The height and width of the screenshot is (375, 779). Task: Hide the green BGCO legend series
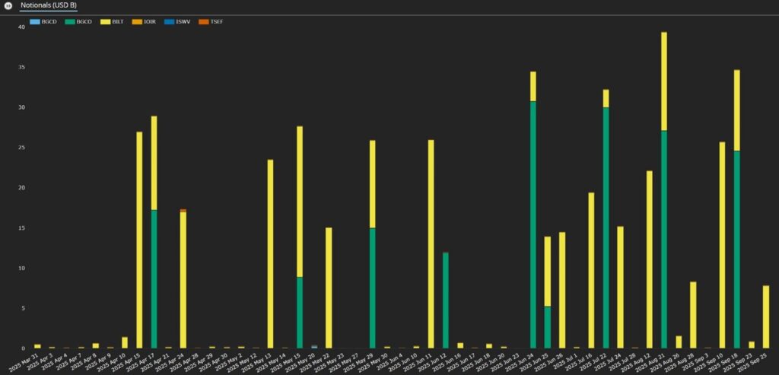80,21
